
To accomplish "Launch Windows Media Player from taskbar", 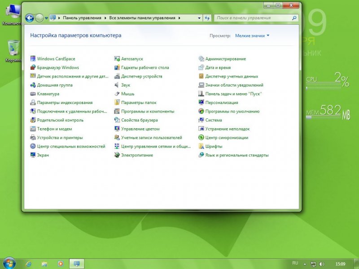I will (61, 264).
